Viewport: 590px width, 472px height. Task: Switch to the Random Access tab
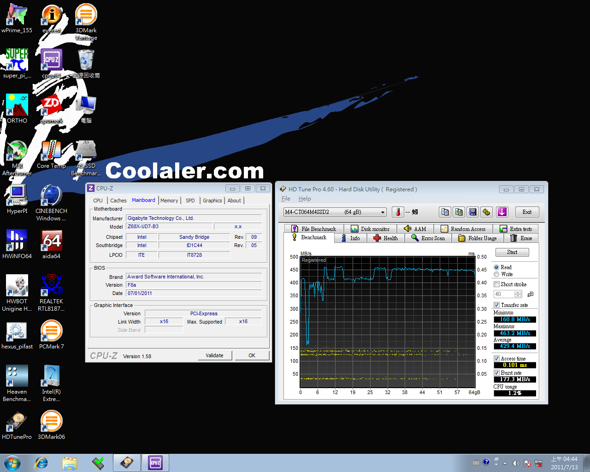(x=463, y=229)
